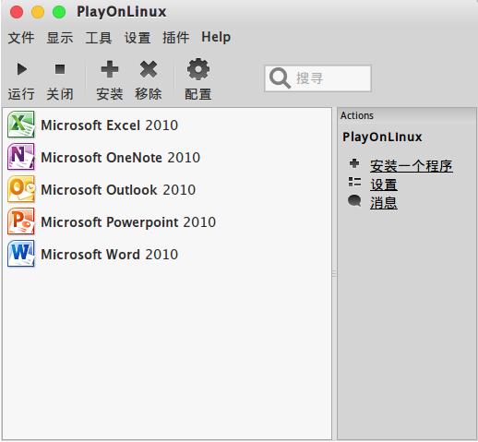Screen dimensions: 478x442
Task: Click the Install (安装) plus icon
Action: [x=110, y=69]
